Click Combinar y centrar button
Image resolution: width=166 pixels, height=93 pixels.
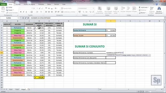pyautogui.click(x=68, y=12)
